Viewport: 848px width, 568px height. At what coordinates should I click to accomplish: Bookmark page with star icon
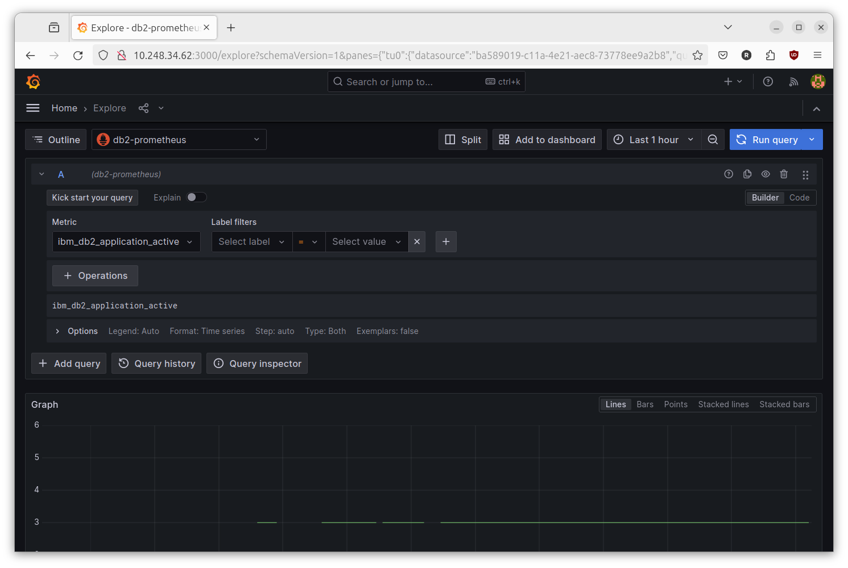coord(698,55)
